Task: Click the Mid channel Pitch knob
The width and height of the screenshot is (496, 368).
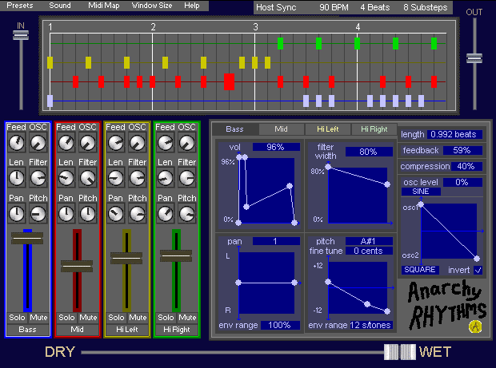Action: pyautogui.click(x=88, y=214)
